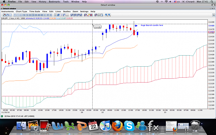Open the Studies menu
Viewport: 216px width, 135px height.
click(67, 11)
